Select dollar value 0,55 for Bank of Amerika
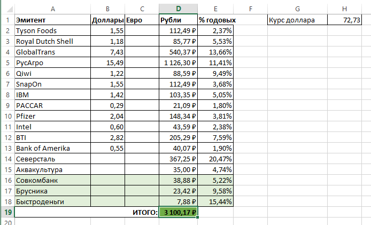Image resolution: width=371 pixels, height=225 pixels. (x=107, y=148)
